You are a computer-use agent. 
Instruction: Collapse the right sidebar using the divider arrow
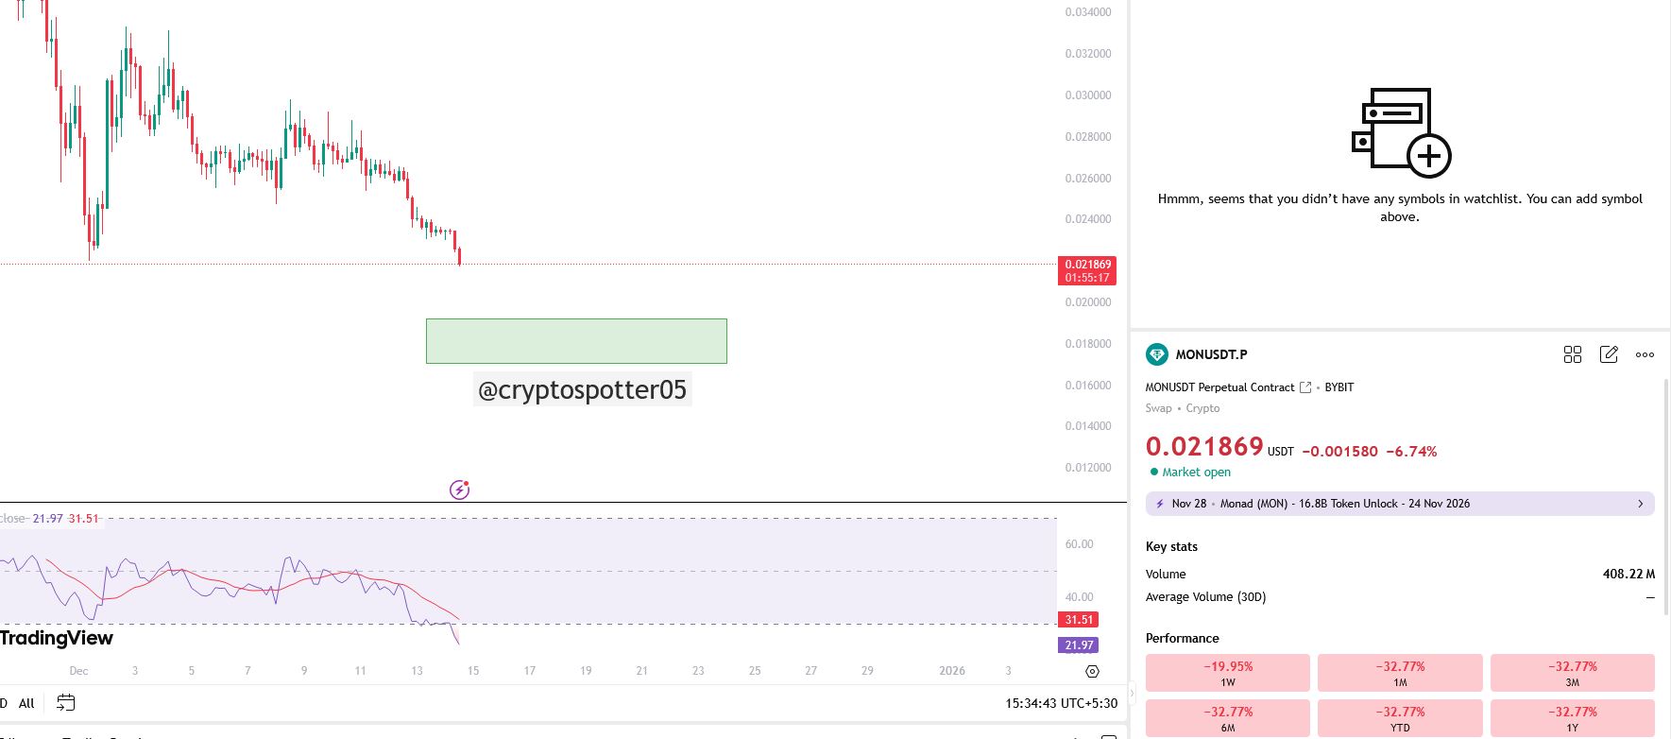(1132, 695)
